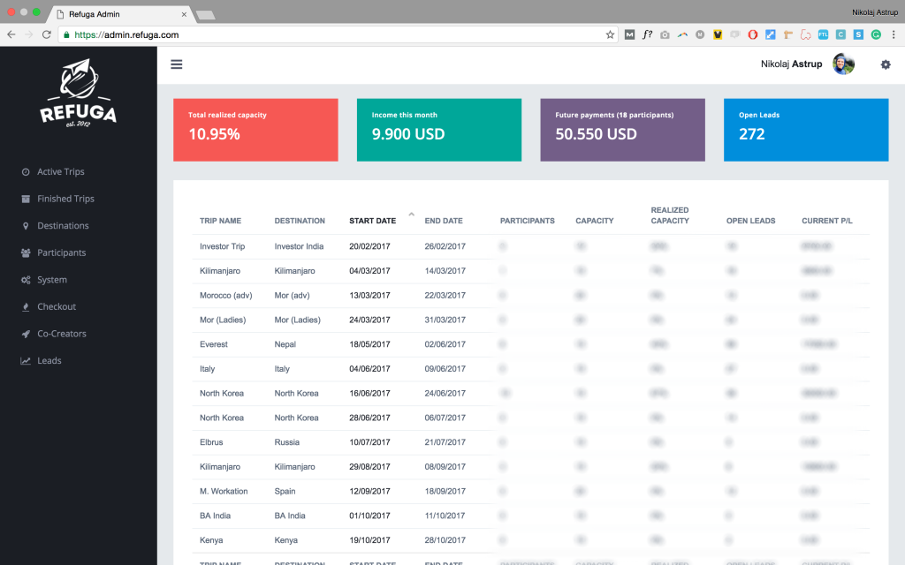Image resolution: width=905 pixels, height=565 pixels.
Task: Toggle Start Date sort arrow
Action: [412, 215]
